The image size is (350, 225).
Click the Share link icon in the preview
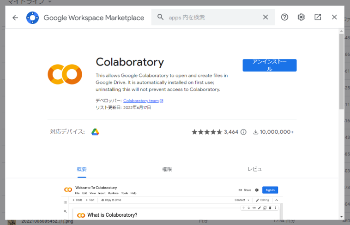240,190
